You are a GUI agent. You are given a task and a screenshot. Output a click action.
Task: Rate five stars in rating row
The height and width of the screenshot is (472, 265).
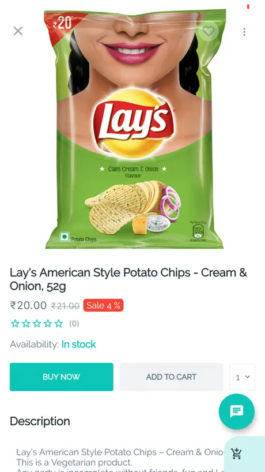click(x=59, y=324)
